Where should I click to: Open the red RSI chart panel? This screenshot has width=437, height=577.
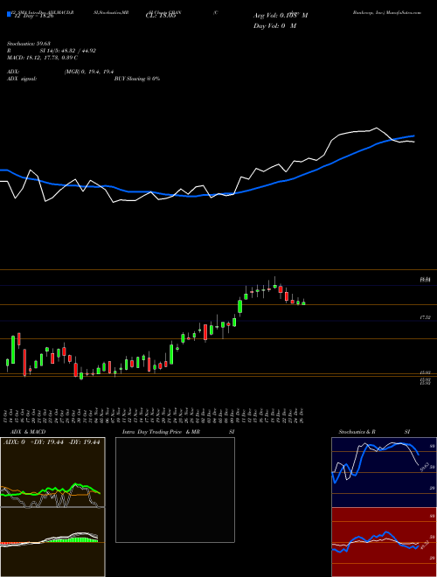[x=384, y=542]
